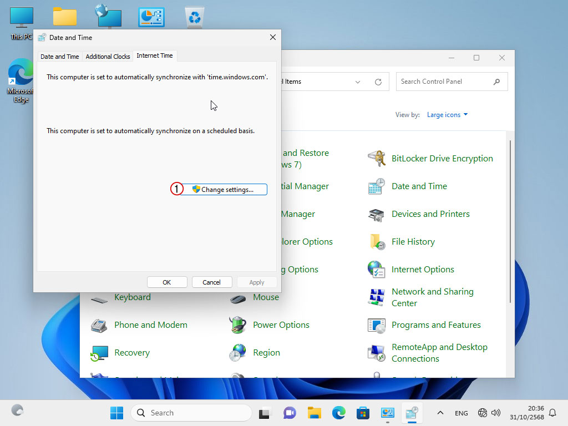Open the Windows Start menu
This screenshot has height=426, width=568.
pos(116,413)
